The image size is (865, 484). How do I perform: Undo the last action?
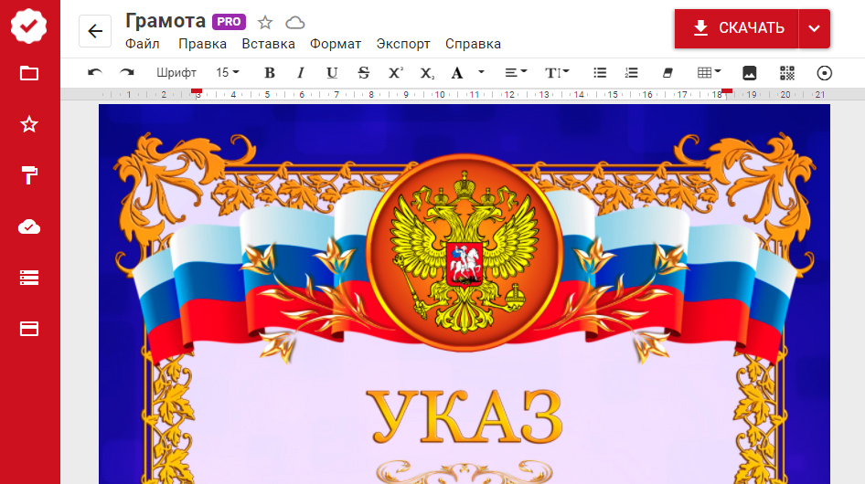(x=95, y=73)
